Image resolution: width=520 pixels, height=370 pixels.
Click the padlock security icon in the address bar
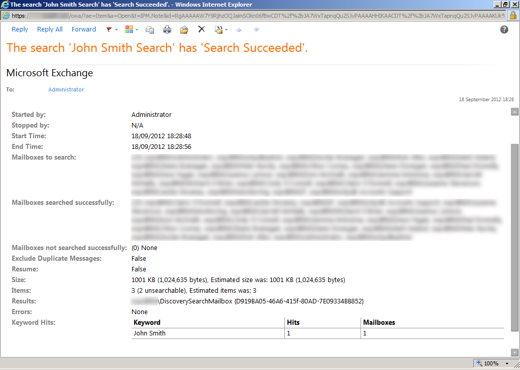[x=513, y=15]
